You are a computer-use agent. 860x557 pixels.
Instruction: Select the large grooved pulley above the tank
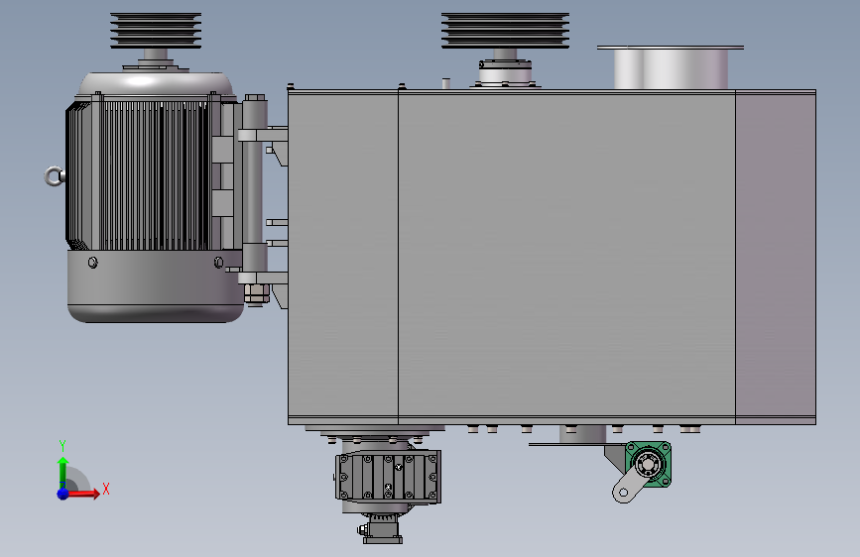pos(505,31)
